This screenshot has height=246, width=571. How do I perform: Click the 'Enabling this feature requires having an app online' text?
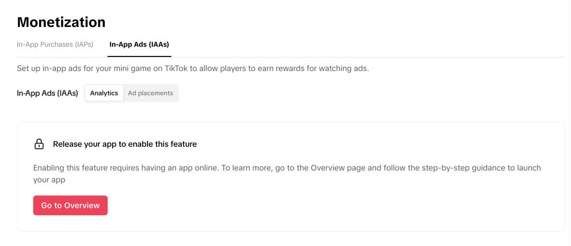pos(287,174)
